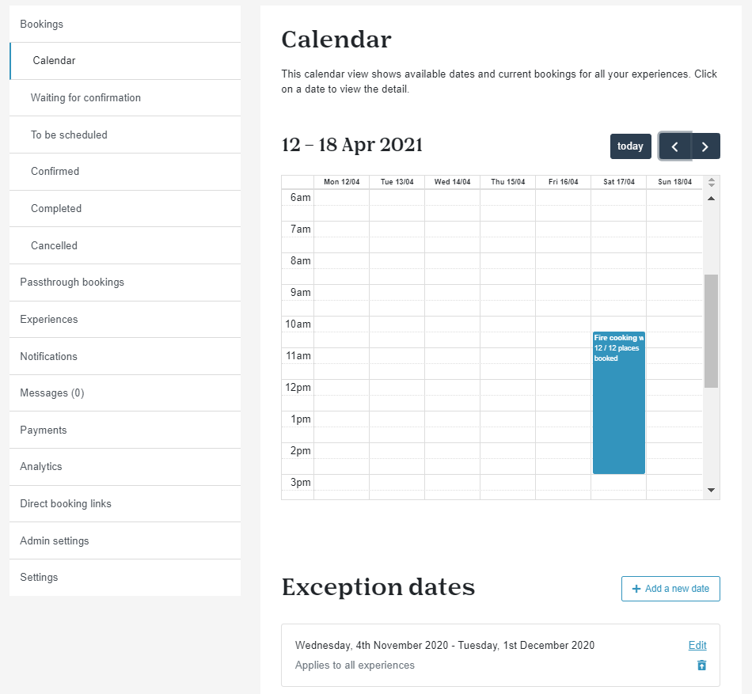Click the calendar vertical scrollbar thumb
This screenshot has width=752, height=694.
[x=712, y=331]
